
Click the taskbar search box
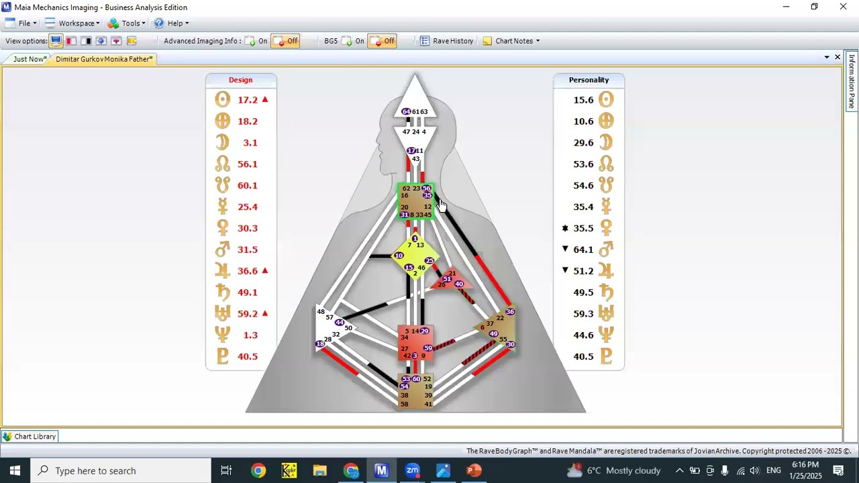click(x=121, y=470)
